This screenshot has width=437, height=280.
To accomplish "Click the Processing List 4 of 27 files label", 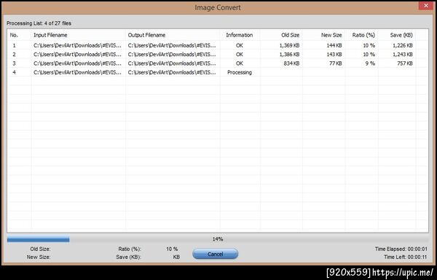I will 39,23.
